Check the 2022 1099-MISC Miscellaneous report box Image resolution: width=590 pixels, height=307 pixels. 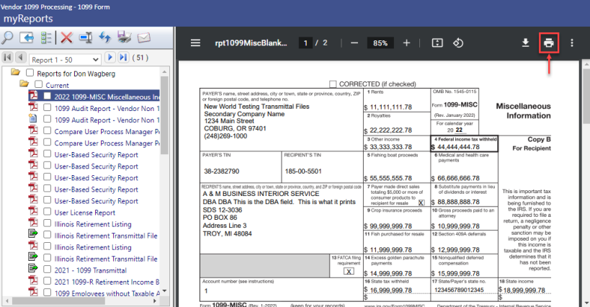47,96
